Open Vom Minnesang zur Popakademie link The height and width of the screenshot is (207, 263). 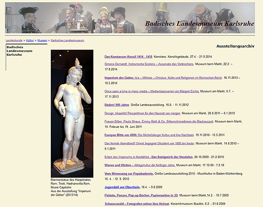click(x=129, y=173)
